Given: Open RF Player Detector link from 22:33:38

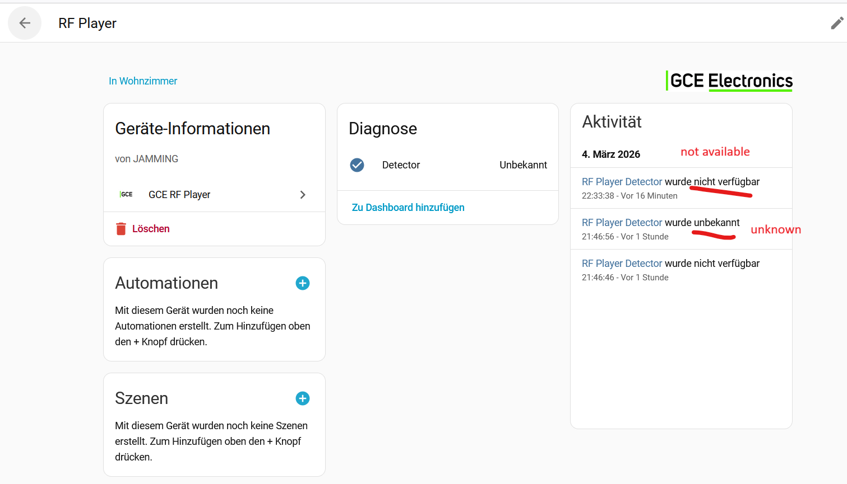Looking at the screenshot, I should coord(622,182).
